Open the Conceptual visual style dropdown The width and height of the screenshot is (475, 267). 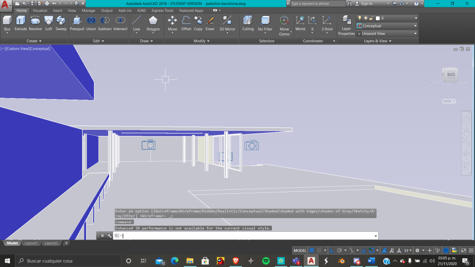click(387, 26)
